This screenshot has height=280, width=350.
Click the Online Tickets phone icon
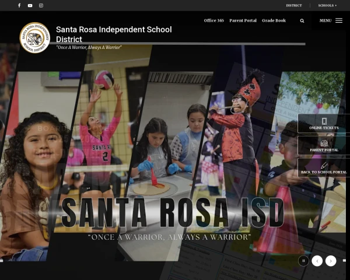click(324, 121)
